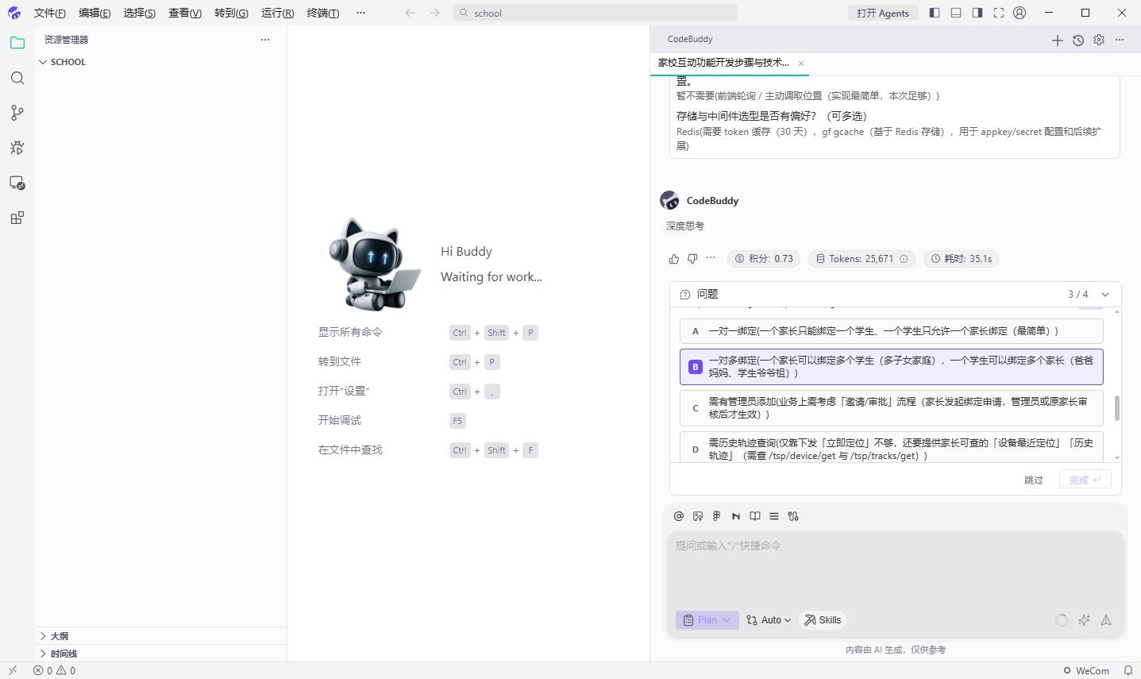1141x679 pixels.
Task: Click the thumbs up icon on the reply
Action: (674, 258)
